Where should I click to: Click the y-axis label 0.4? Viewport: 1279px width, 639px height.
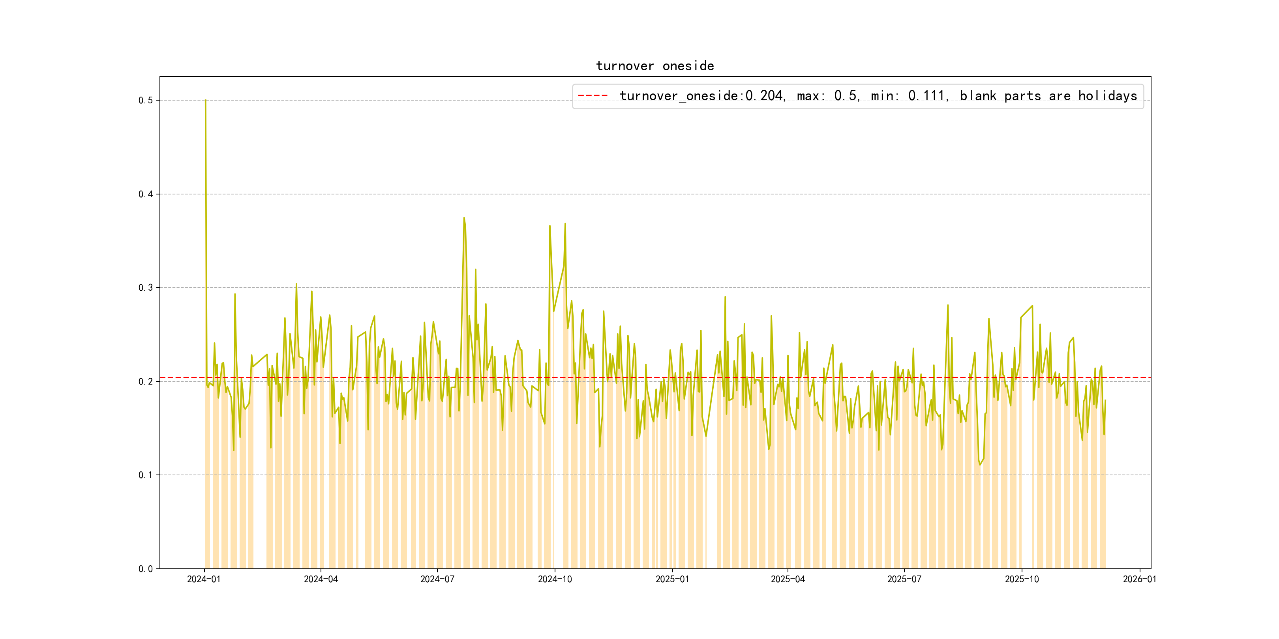point(146,194)
